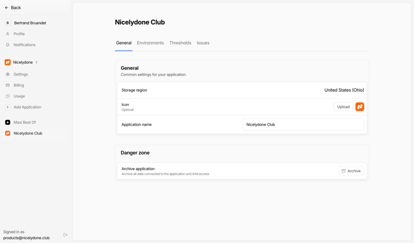Click the Storage region label
This screenshot has height=243, width=414.
pyautogui.click(x=134, y=90)
